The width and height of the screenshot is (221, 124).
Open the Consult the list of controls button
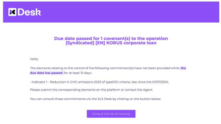click(x=111, y=114)
